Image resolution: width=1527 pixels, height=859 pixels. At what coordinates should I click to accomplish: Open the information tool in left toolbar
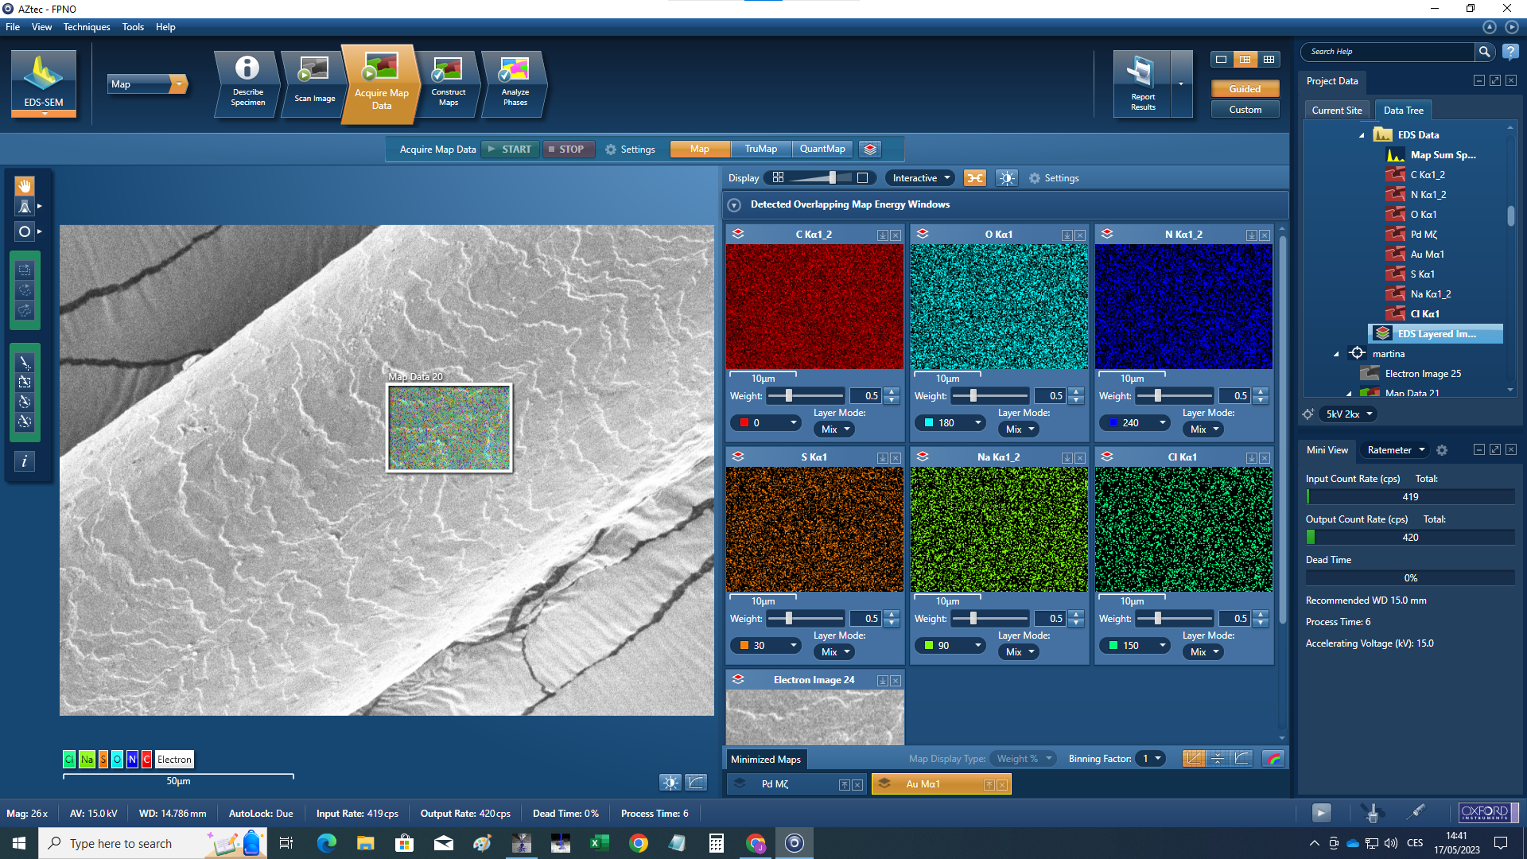[25, 461]
